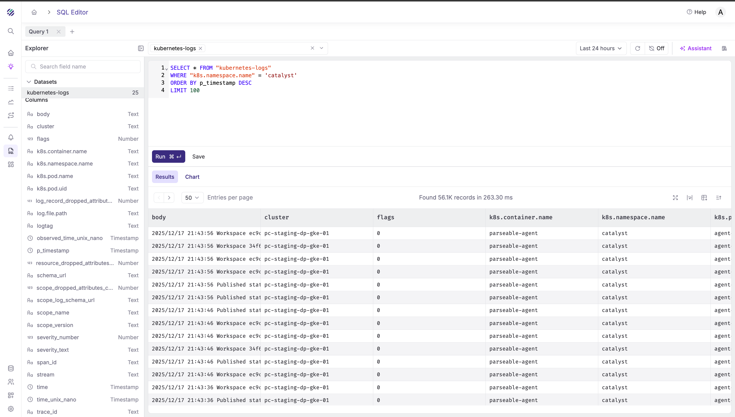Screen dimensions: 735x417
Task: Click the refresh query icon
Action: click(637, 48)
